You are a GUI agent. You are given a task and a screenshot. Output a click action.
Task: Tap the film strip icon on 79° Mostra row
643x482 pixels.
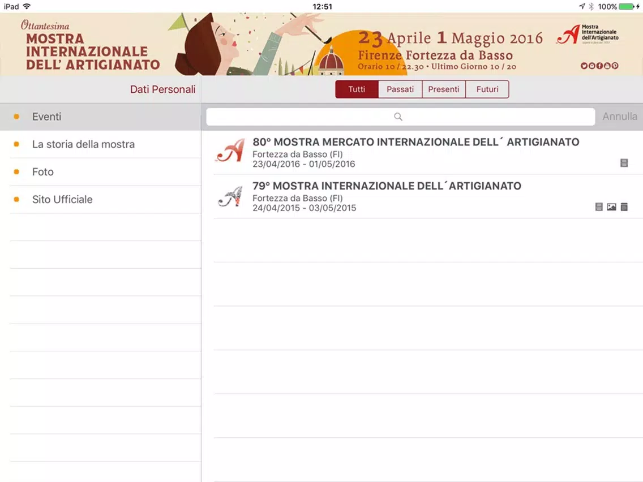pos(599,207)
